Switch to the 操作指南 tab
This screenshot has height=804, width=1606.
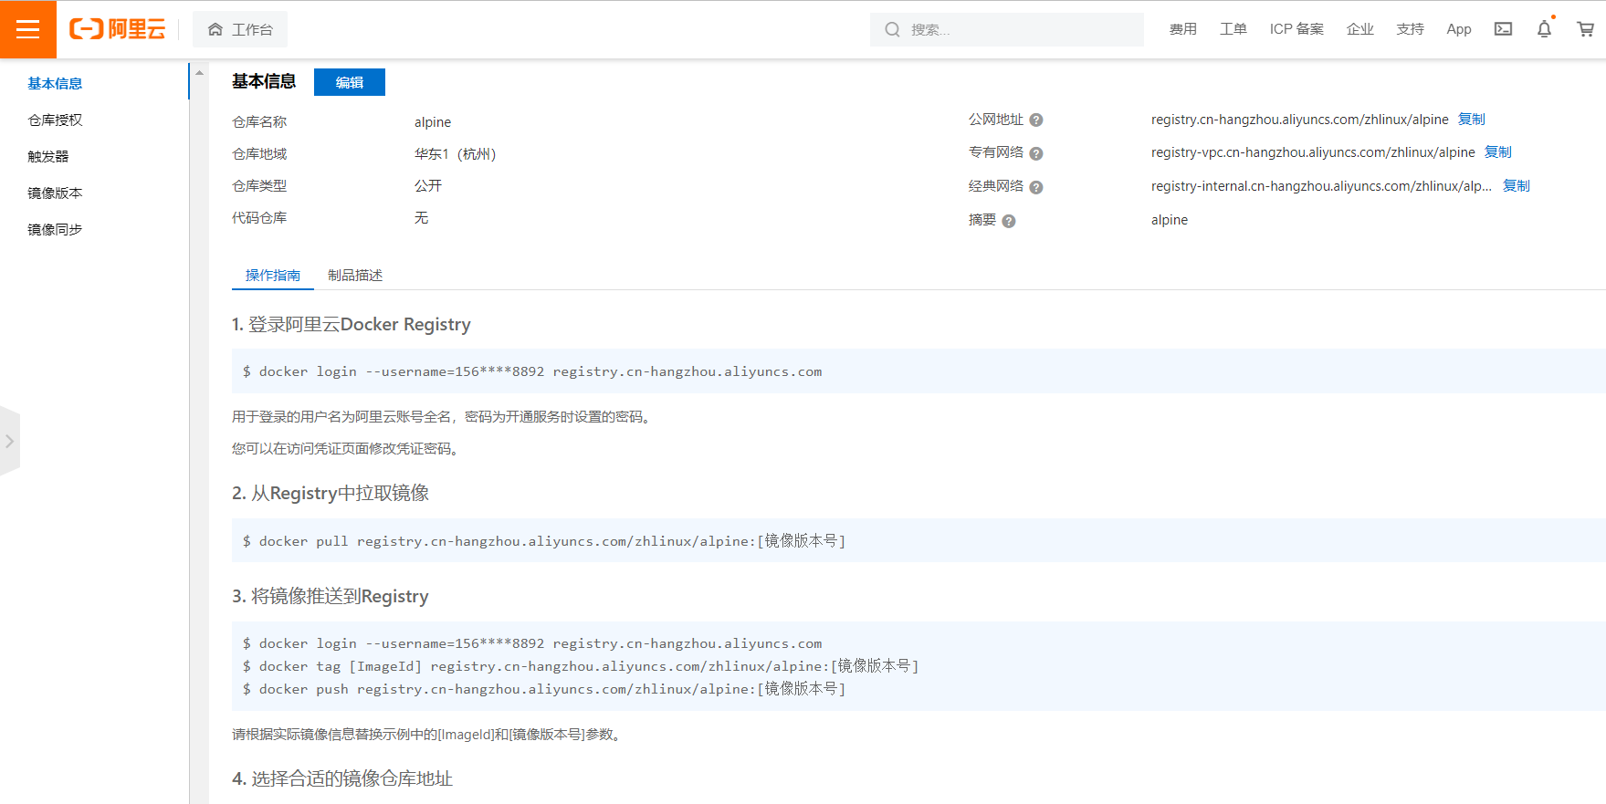click(x=272, y=275)
